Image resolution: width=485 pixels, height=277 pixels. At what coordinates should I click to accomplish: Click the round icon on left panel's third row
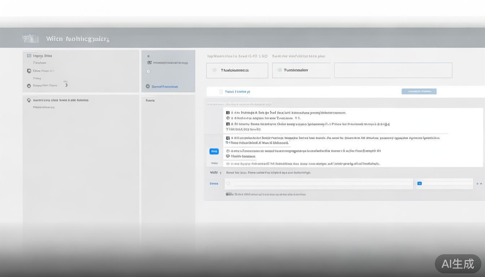point(29,86)
